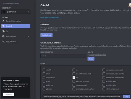The image size is (131, 99).
Task: Click the App Whitelist person icon
Action: coord(3,42)
